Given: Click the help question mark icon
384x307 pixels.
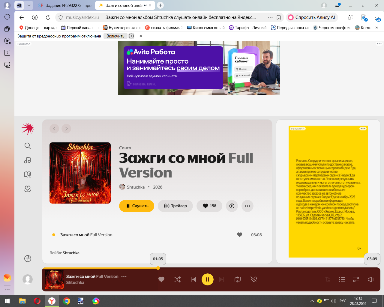Looking at the screenshot, I should pyautogui.click(x=131, y=36).
